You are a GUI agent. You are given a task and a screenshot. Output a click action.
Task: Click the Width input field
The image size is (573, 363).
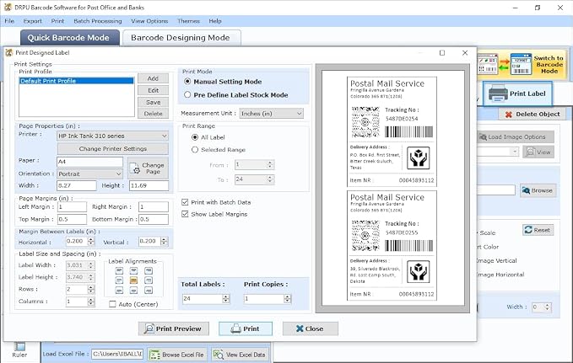(x=77, y=185)
